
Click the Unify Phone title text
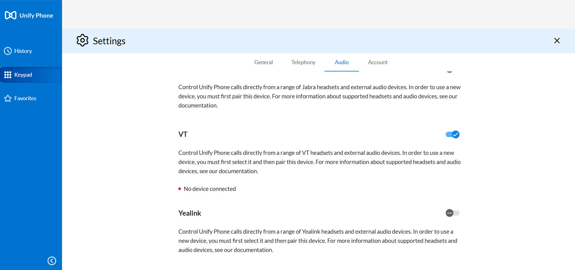coord(36,16)
